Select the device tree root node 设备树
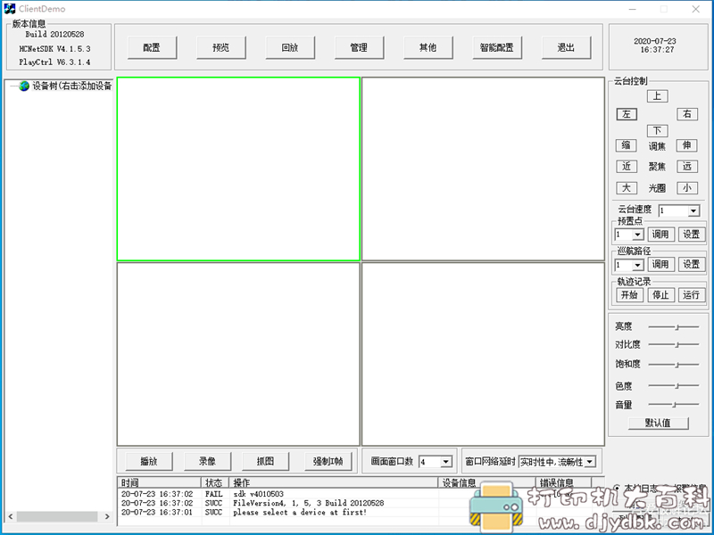The image size is (714, 535). pyautogui.click(x=71, y=86)
